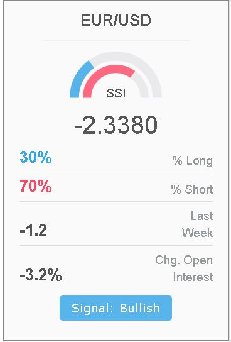Click the Chg. Open Interest label
Viewport: 231px width, 342px height.
pyautogui.click(x=184, y=268)
